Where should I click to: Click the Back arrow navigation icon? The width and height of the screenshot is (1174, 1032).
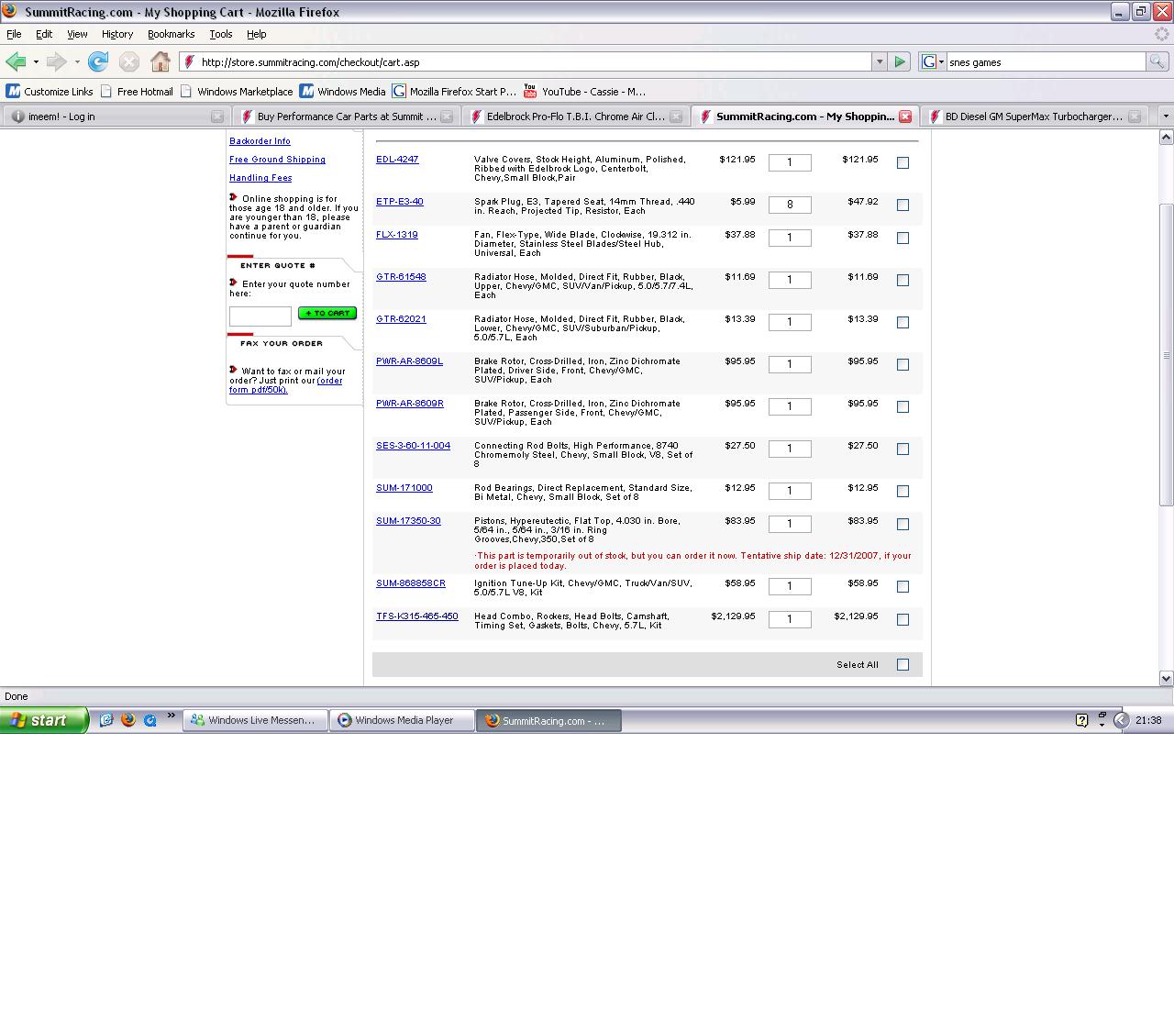(x=16, y=62)
